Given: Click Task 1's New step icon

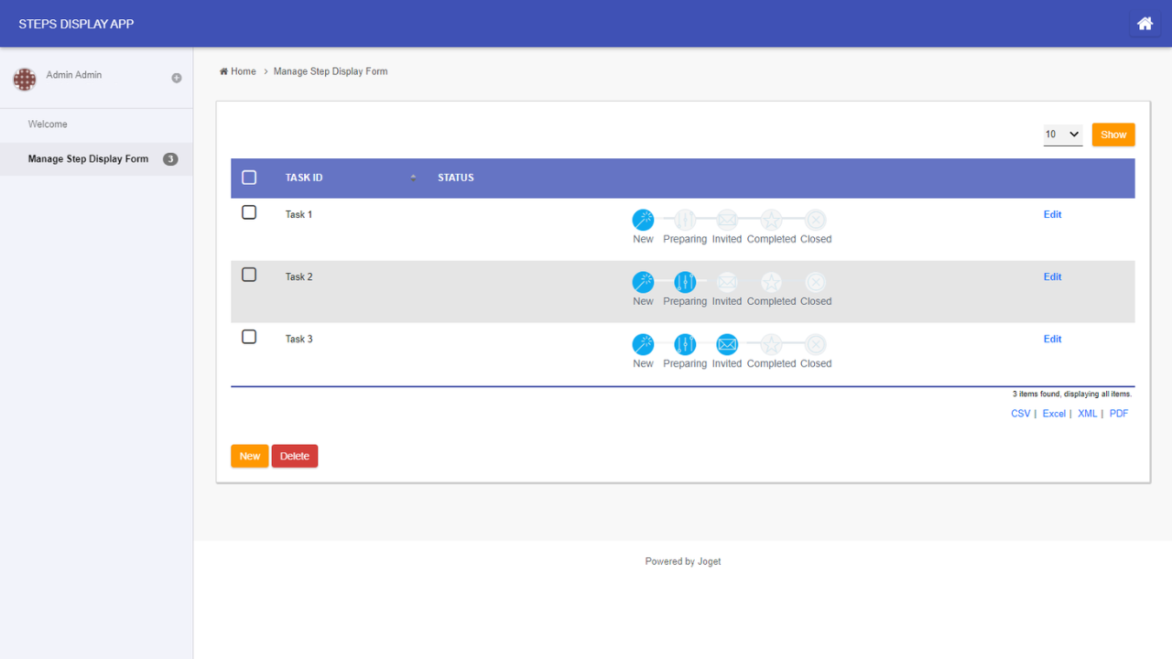Looking at the screenshot, I should coord(644,220).
